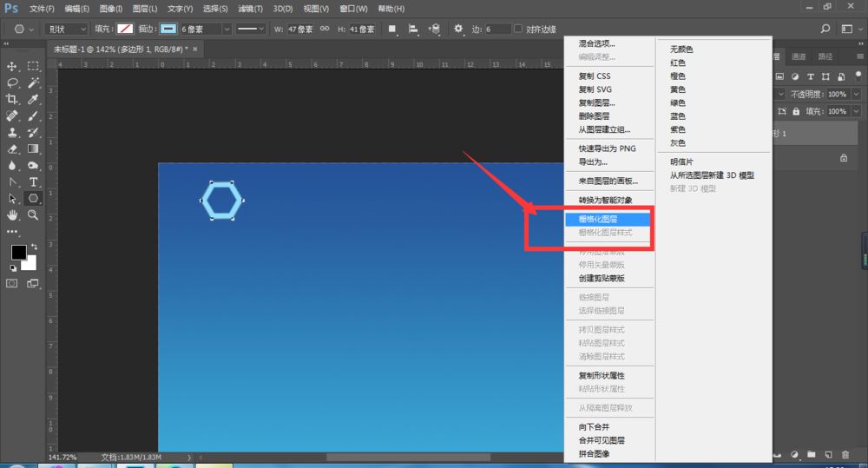Select the History Brush tool

click(33, 132)
